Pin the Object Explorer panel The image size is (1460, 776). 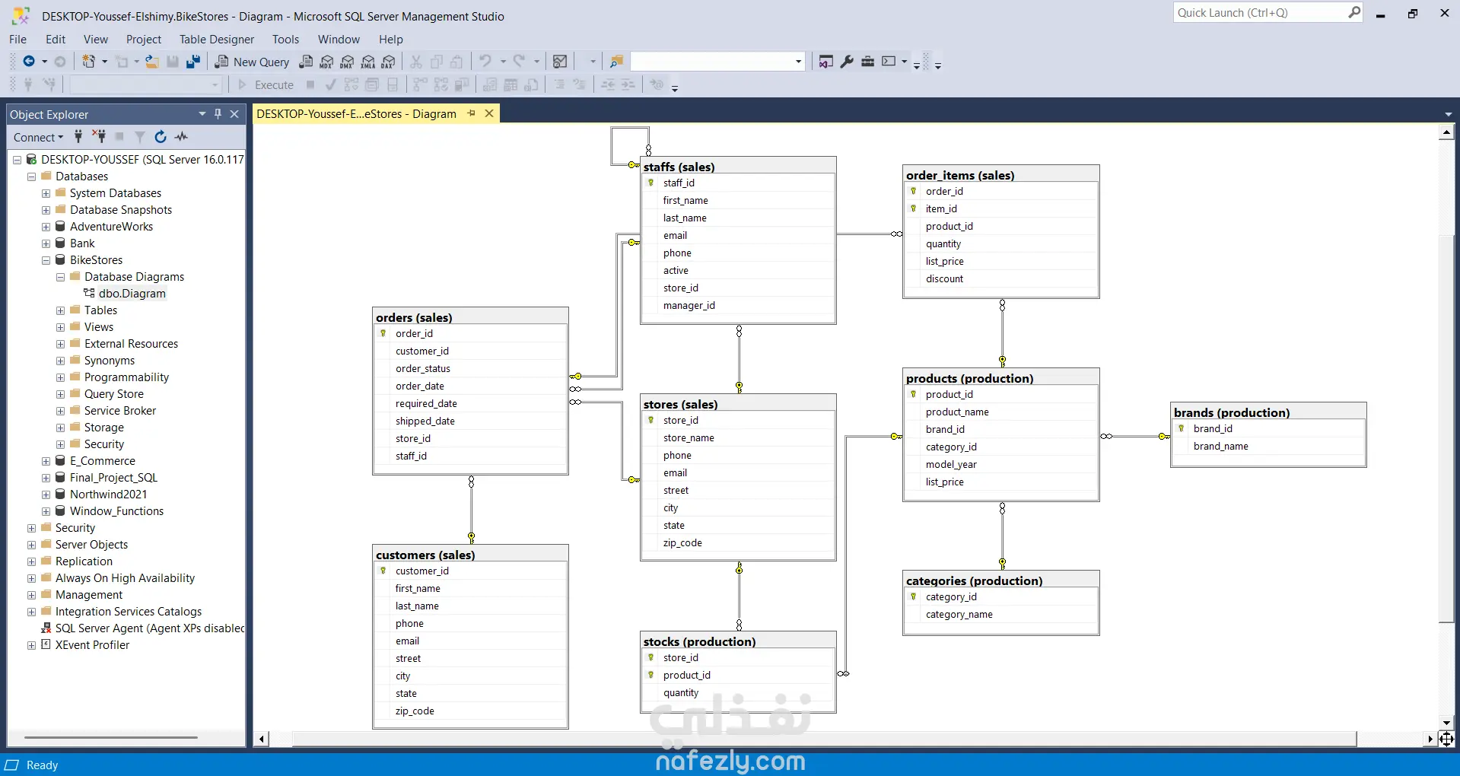(218, 114)
